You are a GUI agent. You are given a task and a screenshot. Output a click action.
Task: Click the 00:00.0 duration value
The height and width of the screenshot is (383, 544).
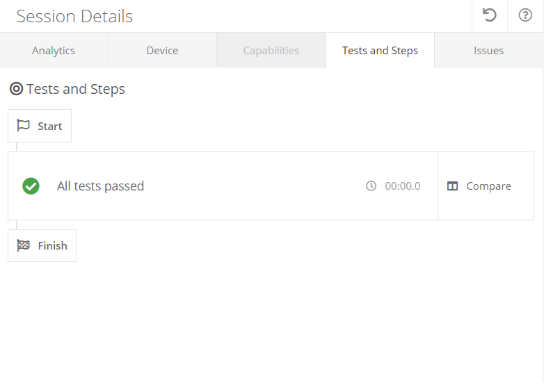click(x=403, y=186)
